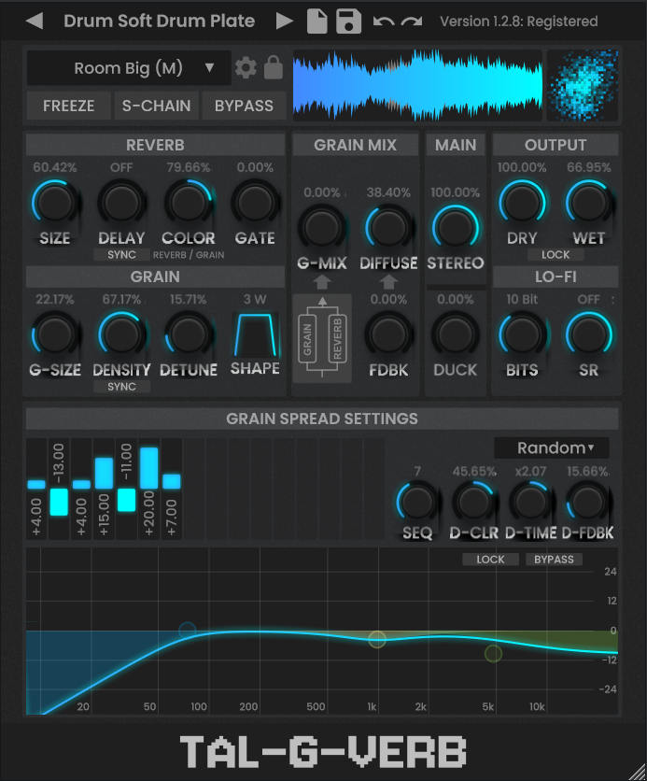Click the 60.42% SIZE value
This screenshot has height=781, width=647.
(x=55, y=167)
